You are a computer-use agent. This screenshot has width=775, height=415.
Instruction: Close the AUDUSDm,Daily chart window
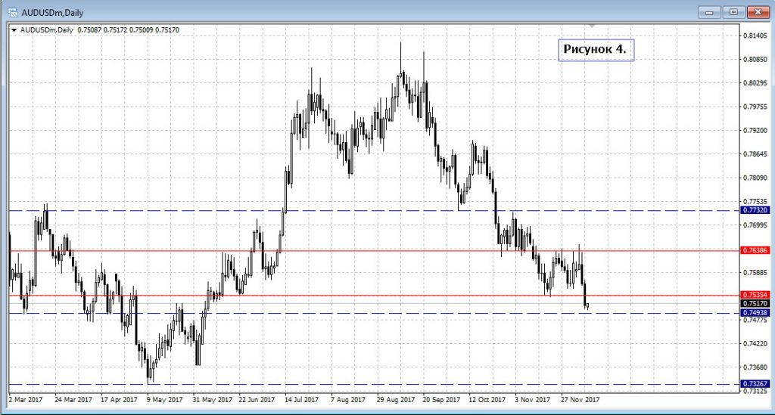(x=757, y=12)
